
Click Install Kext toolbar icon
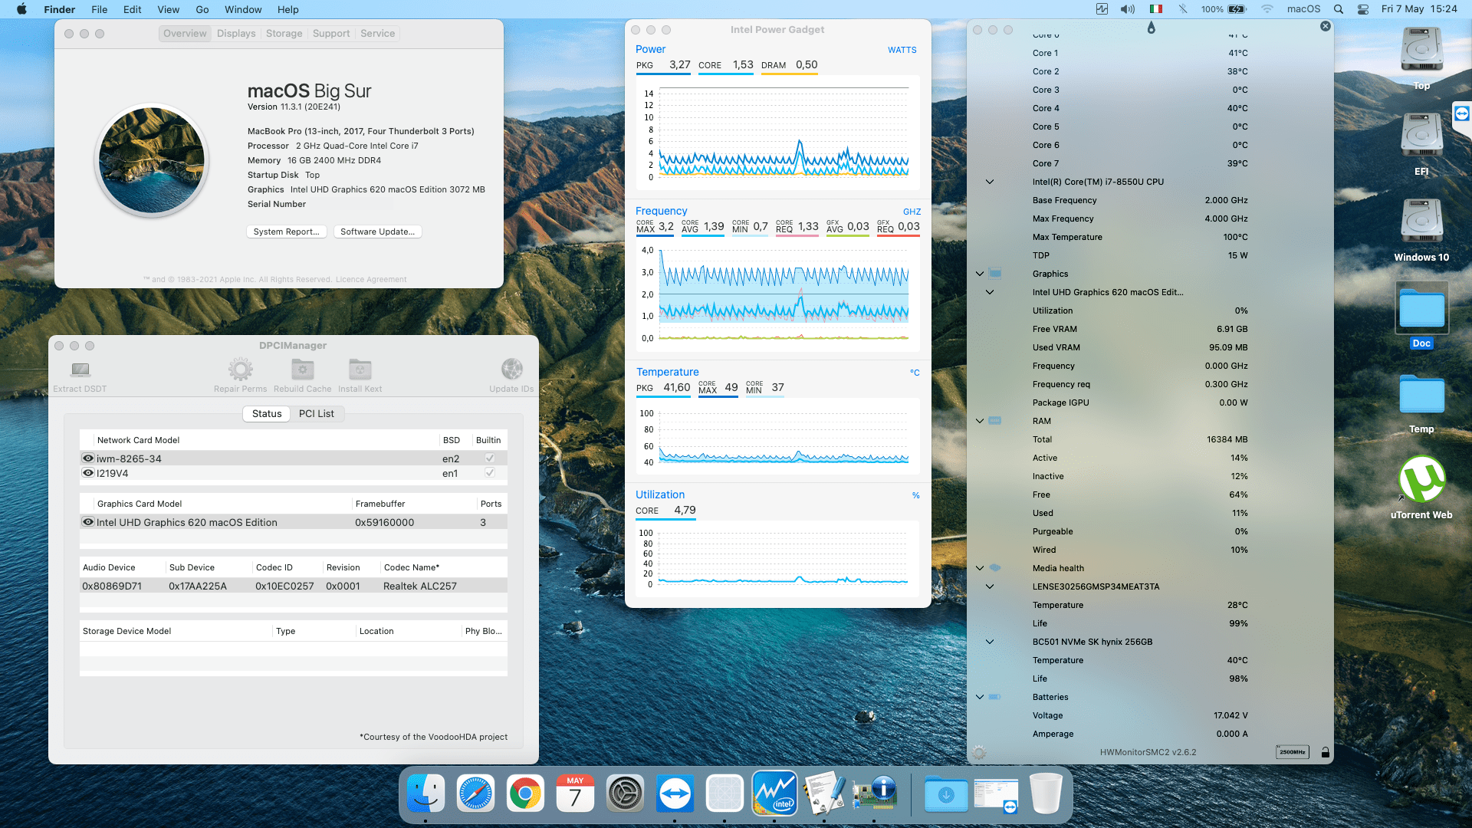[360, 370]
